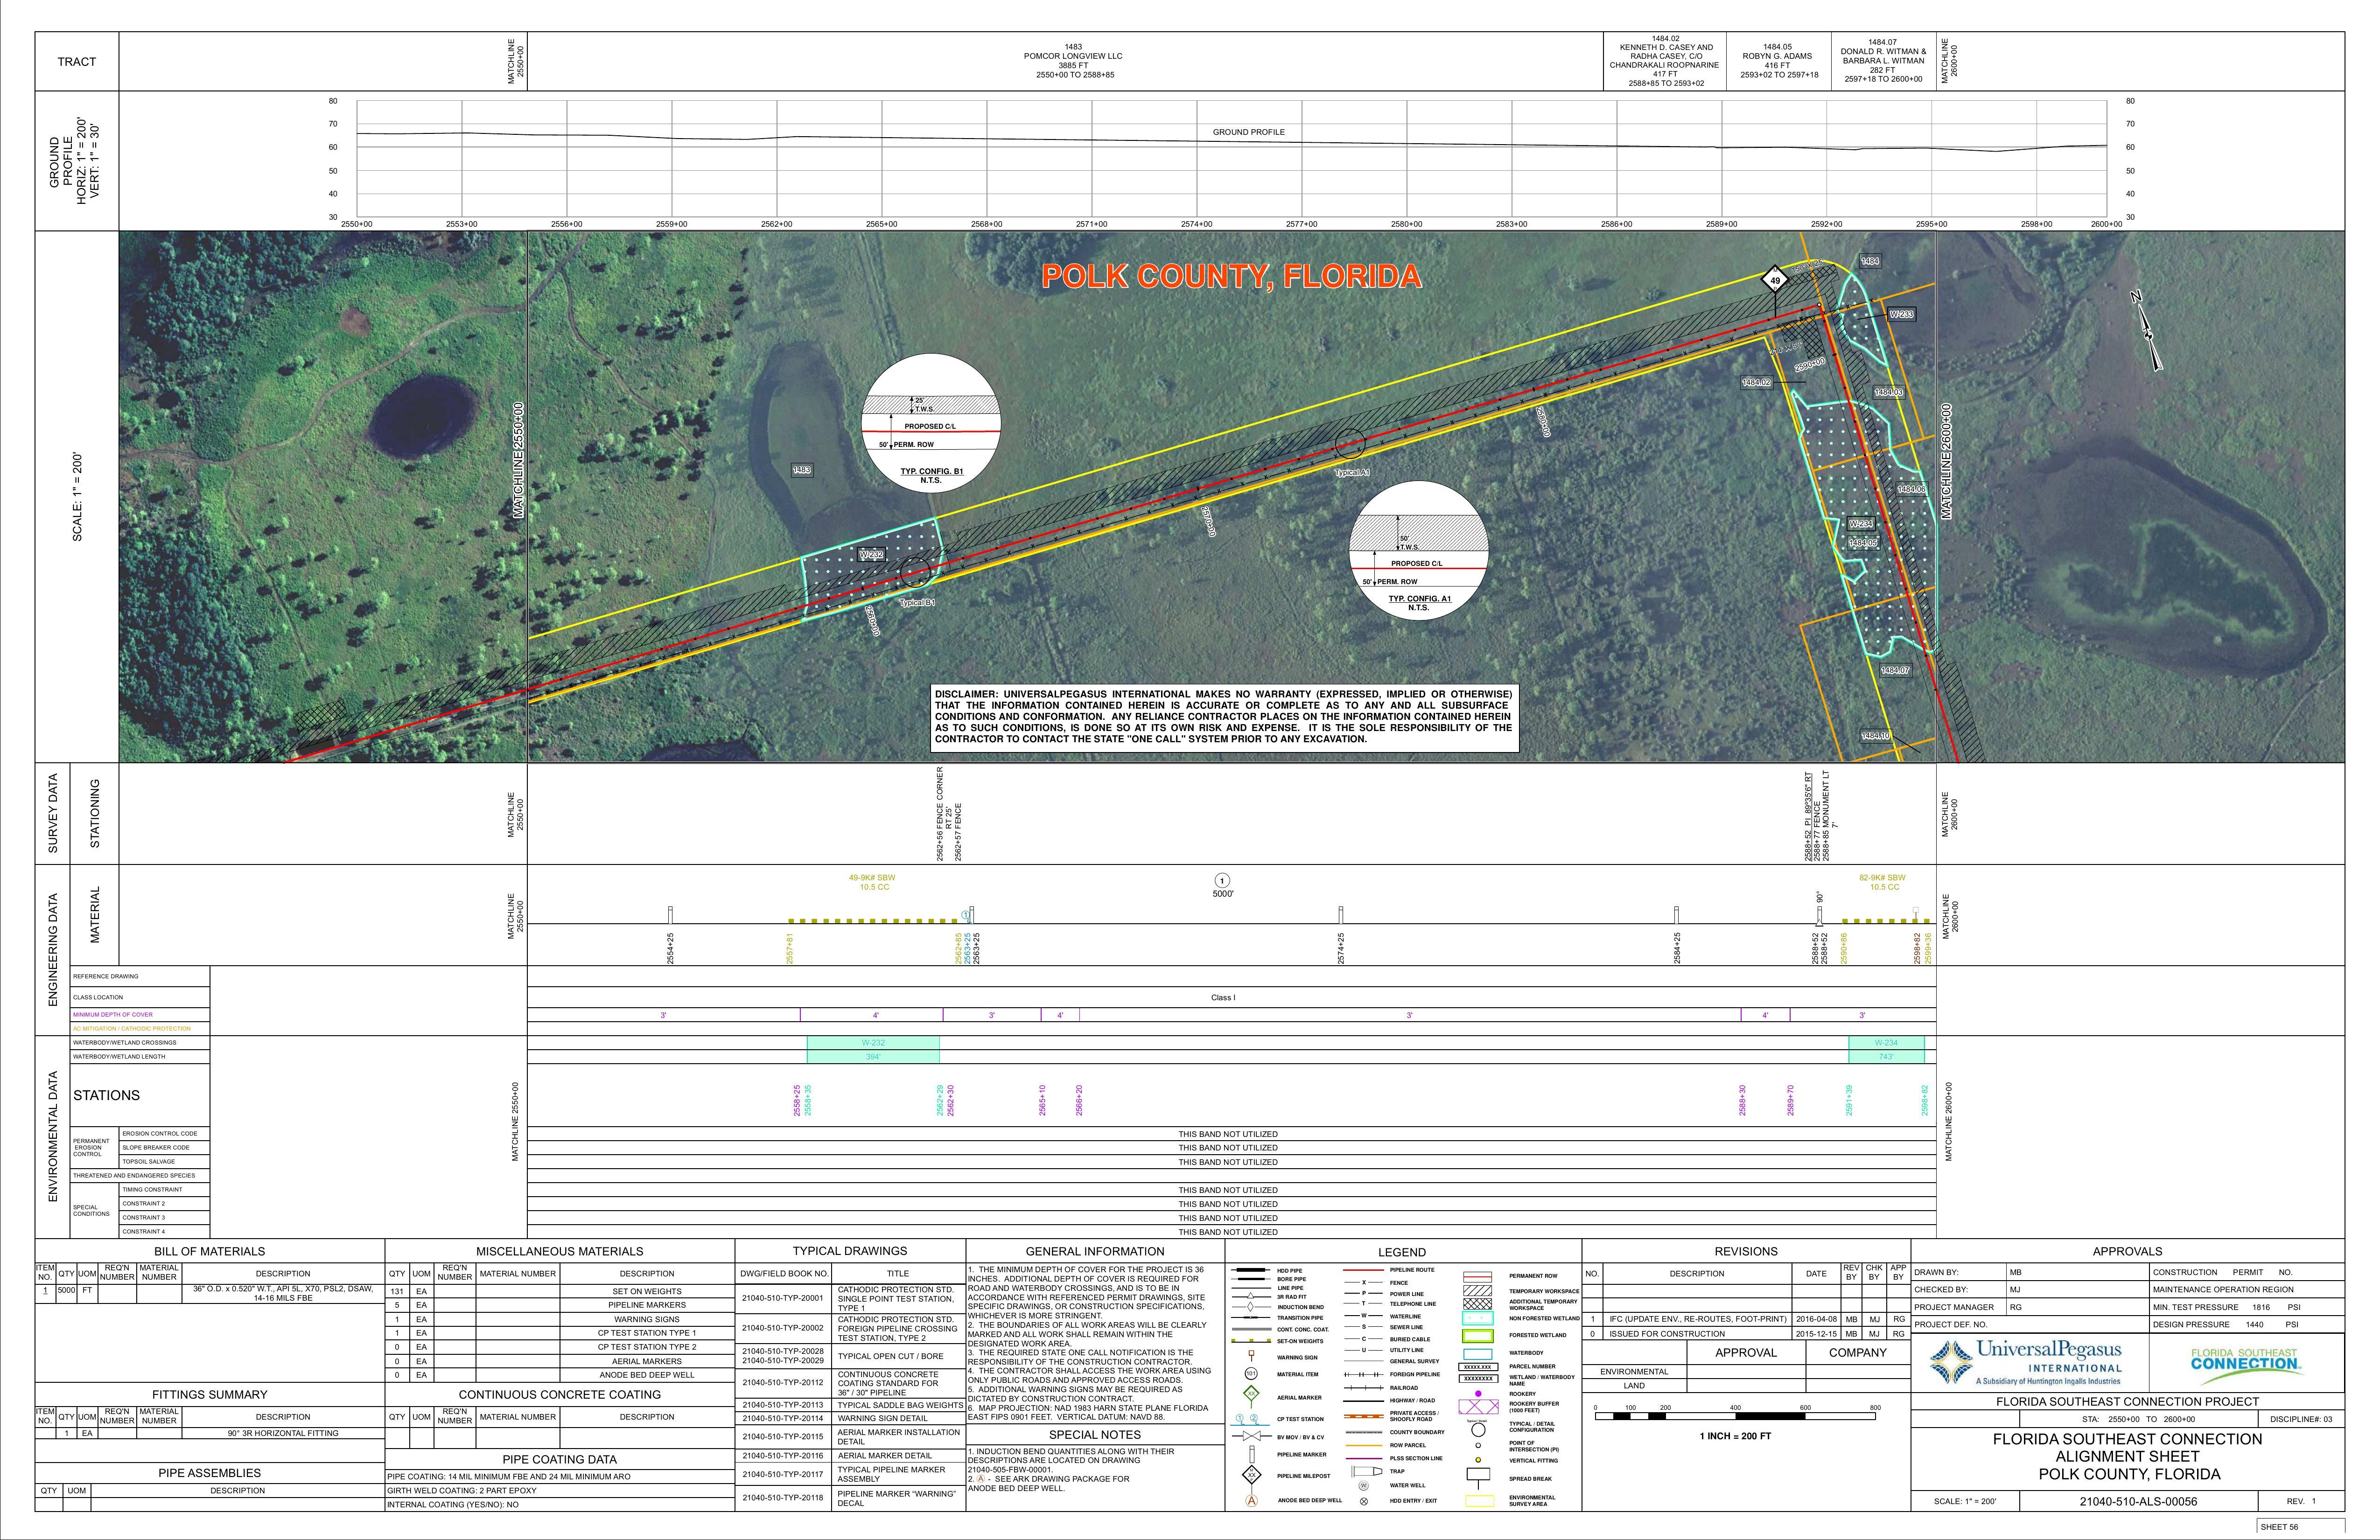This screenshot has height=1540, width=2380.
Task: Select the Water Well legend icon
Action: click(1363, 1486)
